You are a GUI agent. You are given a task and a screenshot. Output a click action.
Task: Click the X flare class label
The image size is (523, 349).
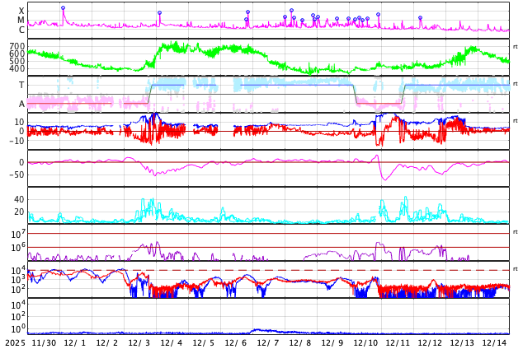click(x=21, y=11)
